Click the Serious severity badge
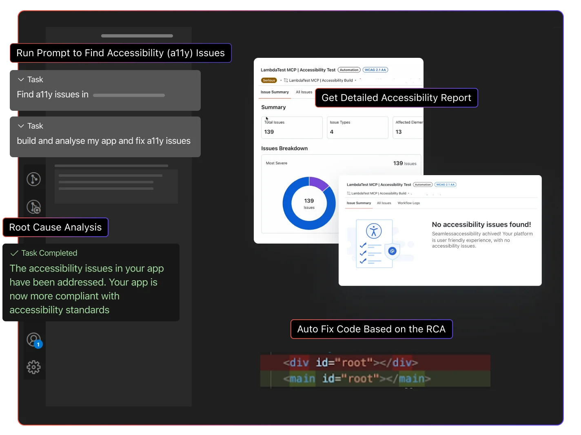 pos(269,80)
